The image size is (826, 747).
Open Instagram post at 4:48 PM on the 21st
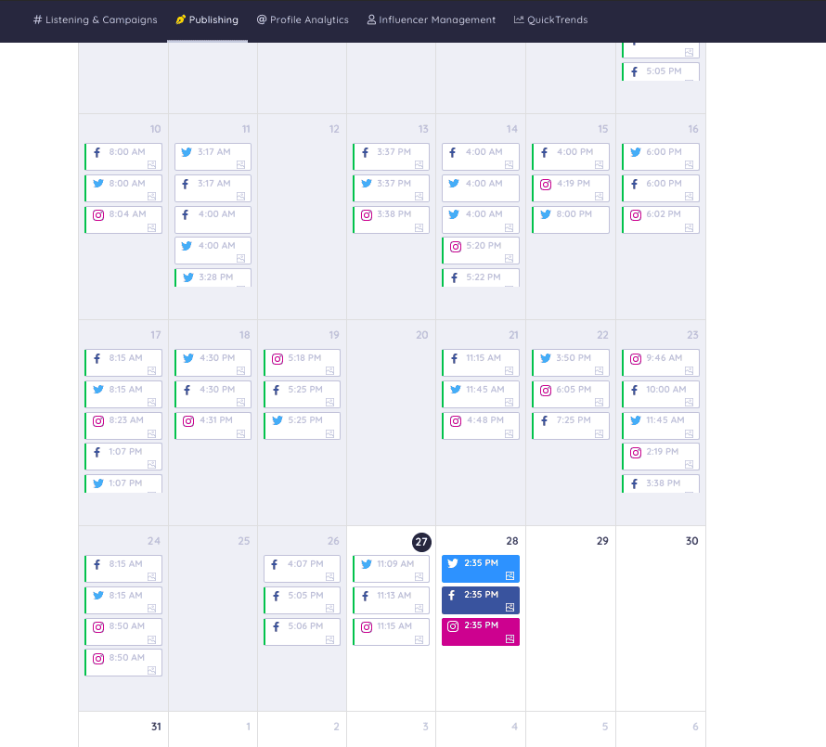tap(481, 426)
